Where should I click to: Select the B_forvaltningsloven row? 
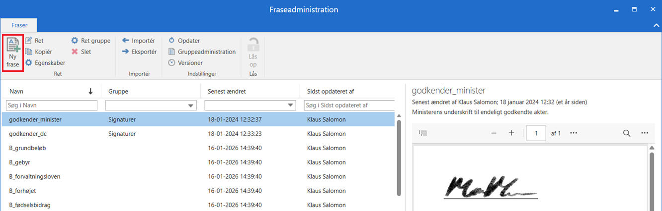pyautogui.click(x=199, y=176)
